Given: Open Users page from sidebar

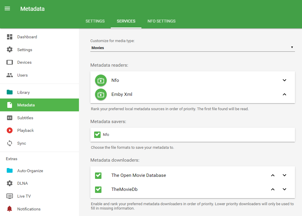Looking at the screenshot, I should tap(22, 75).
